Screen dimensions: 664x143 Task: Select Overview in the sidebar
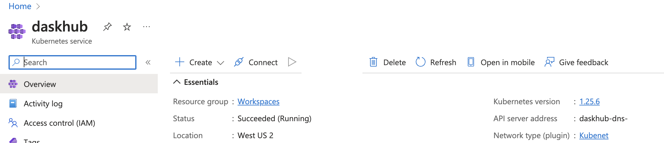pos(79,84)
